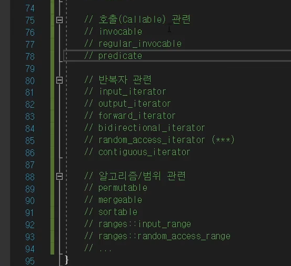Place cursor on the word predicate
Viewport: 291px width, 266px height.
[120, 56]
